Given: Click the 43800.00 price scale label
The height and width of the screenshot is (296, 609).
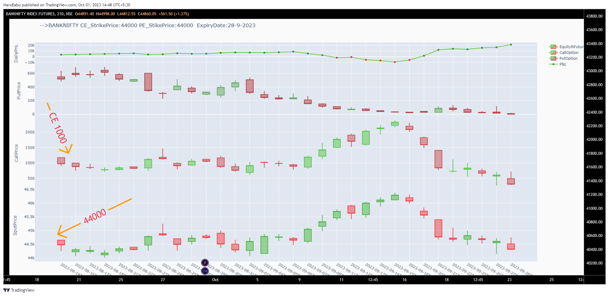Looking at the screenshot, I should 594,16.
